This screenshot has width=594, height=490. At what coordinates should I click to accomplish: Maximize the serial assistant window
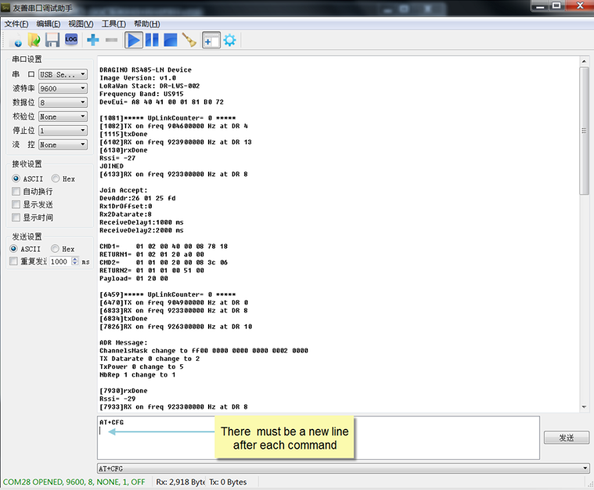click(x=556, y=5)
